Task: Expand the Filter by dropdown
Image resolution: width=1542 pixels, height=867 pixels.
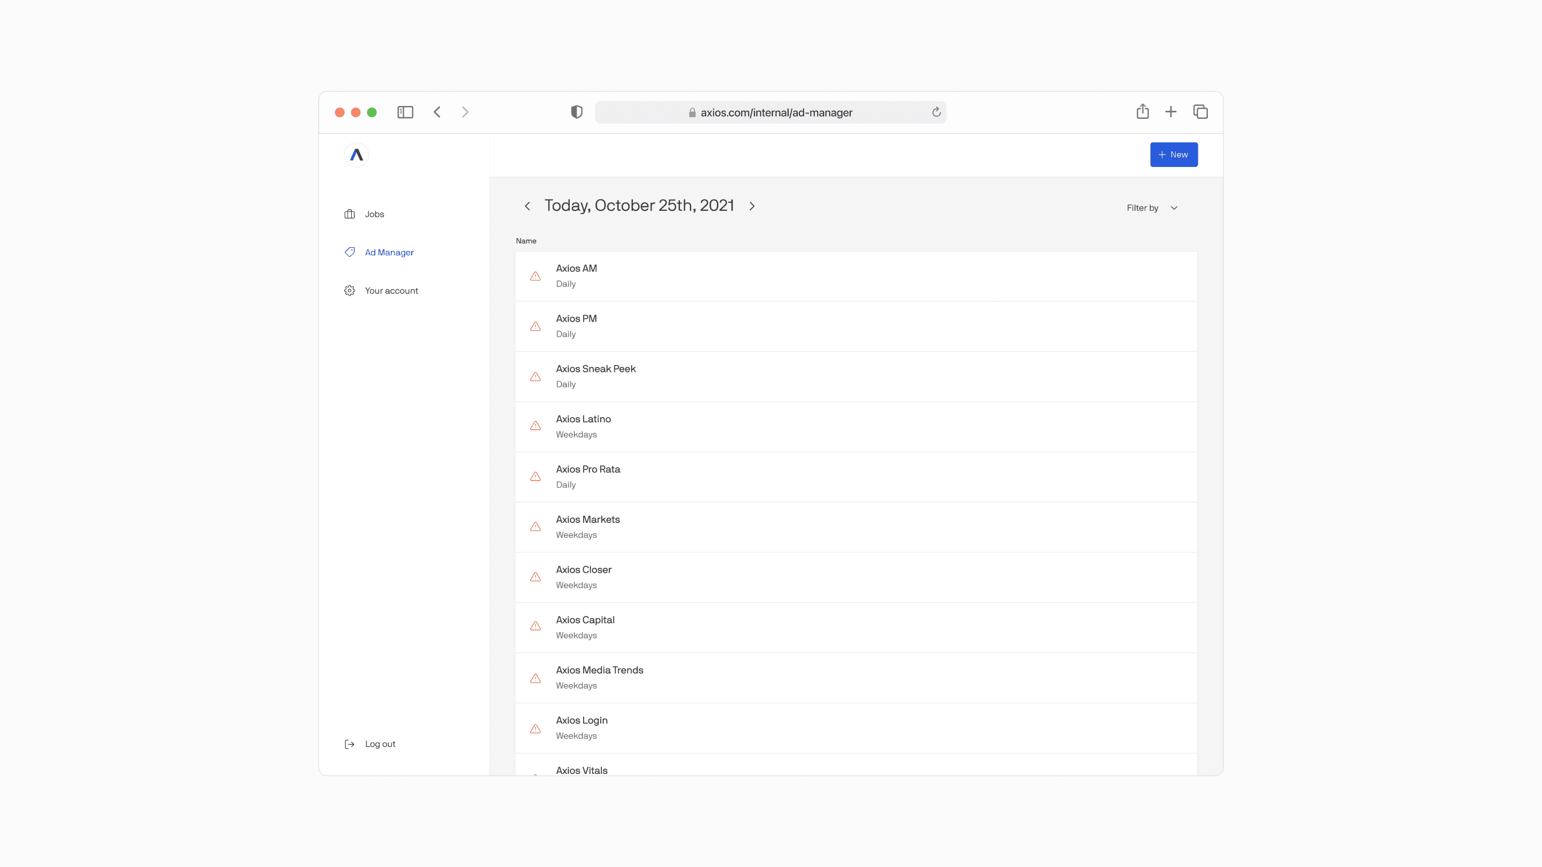Action: [1152, 208]
